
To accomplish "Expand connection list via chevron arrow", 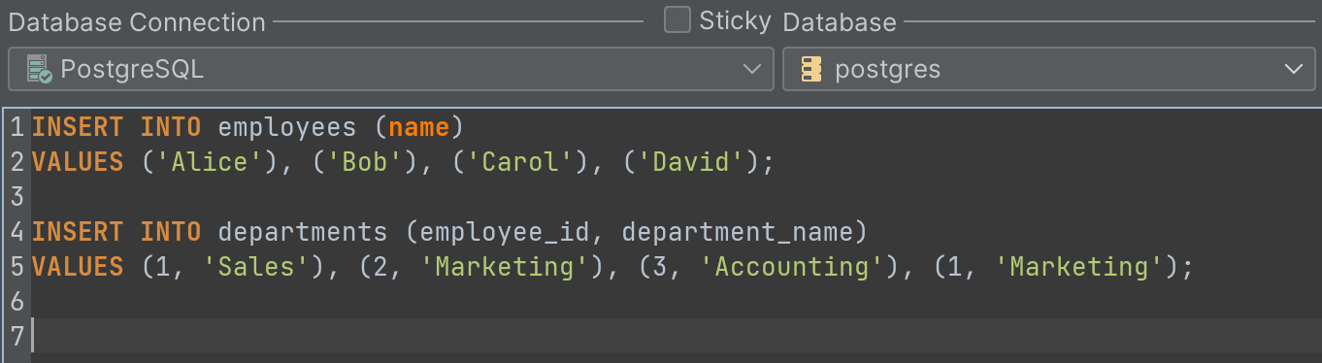I will point(751,69).
